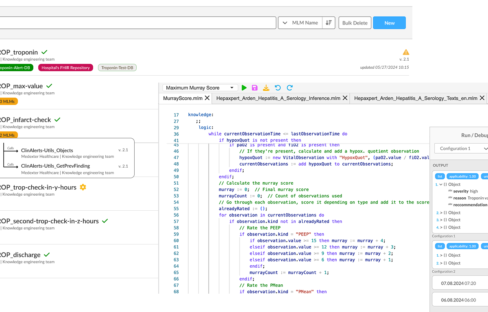Click the magenta save disk icon
The image size is (488, 312).
click(x=255, y=87)
